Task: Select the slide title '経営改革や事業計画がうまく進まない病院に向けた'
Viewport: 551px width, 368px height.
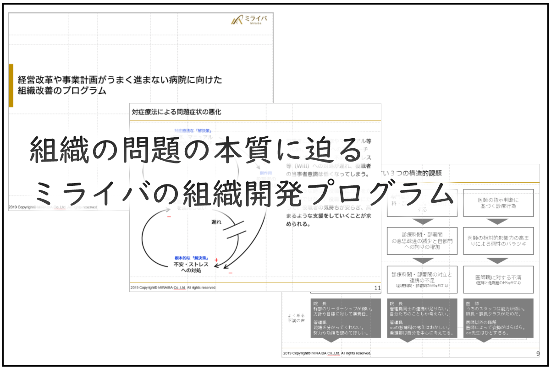Action: click(120, 80)
